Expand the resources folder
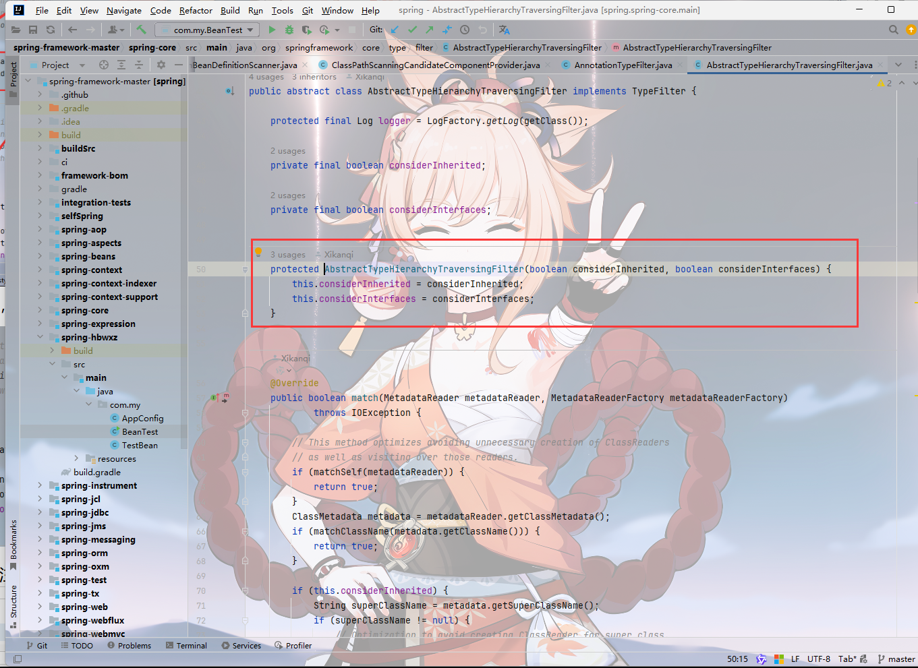 pos(76,458)
